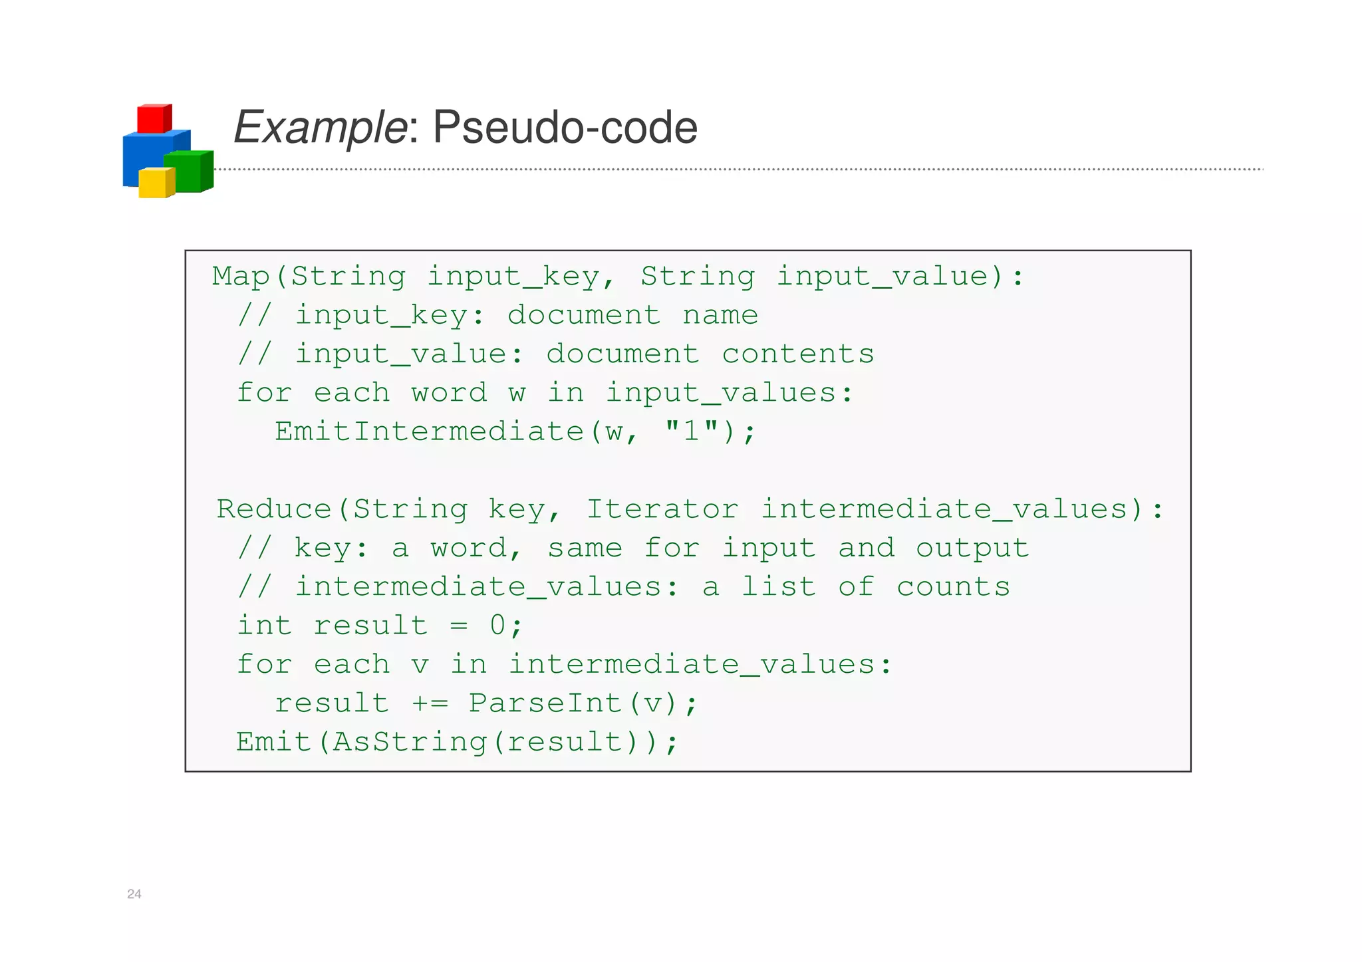Click the line 'for each v in intermediate_values:'
This screenshot has height=962, width=1362.
(565, 664)
